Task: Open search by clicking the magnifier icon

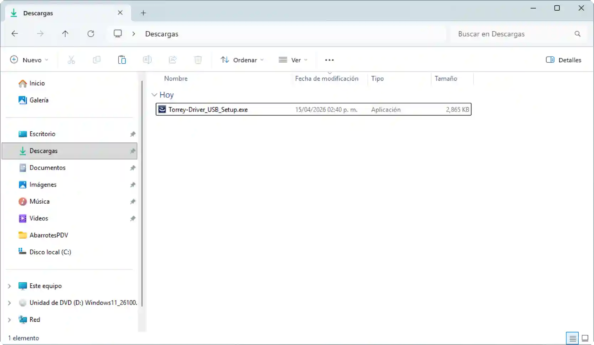Action: click(x=578, y=34)
